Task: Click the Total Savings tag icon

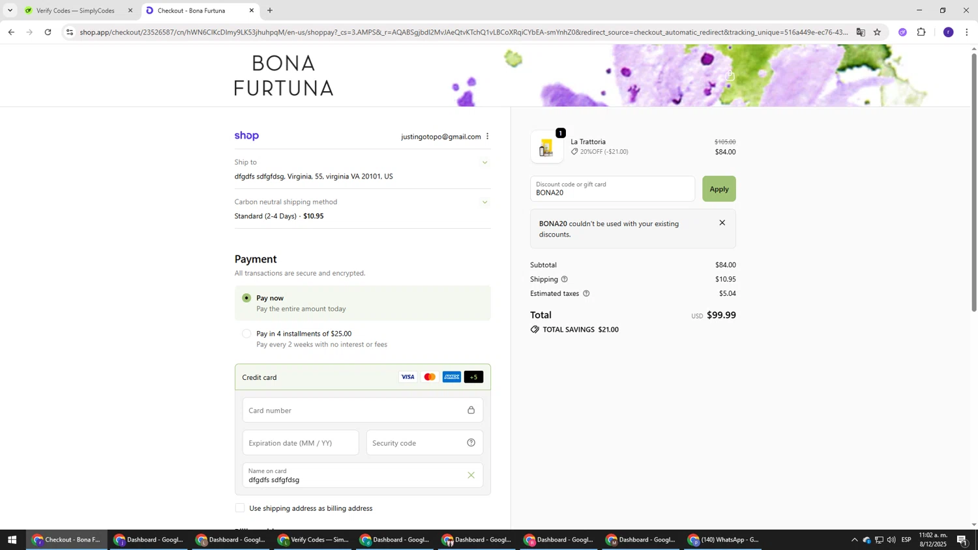Action: 535,330
